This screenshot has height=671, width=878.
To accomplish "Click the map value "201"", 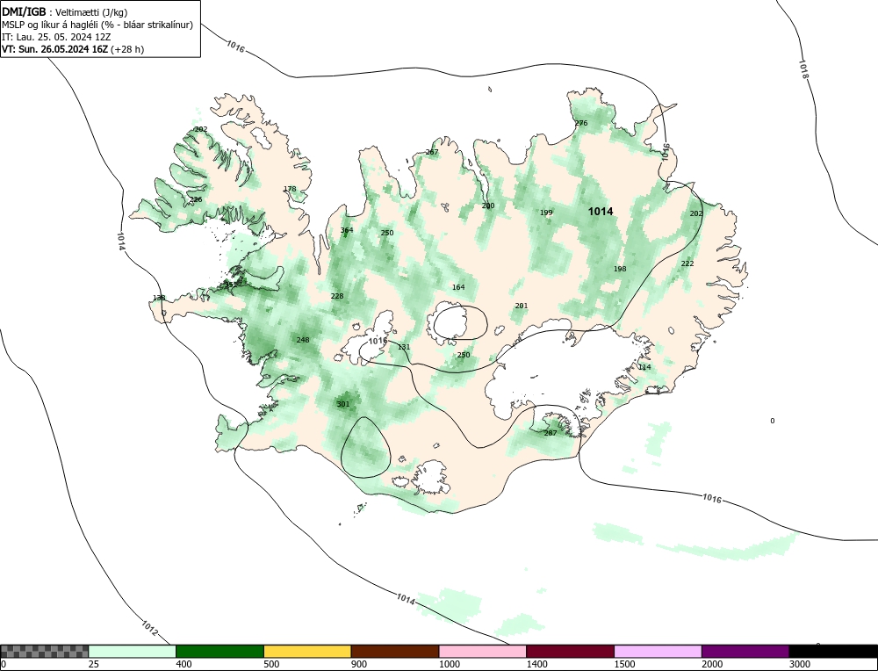I will pyautogui.click(x=522, y=306).
